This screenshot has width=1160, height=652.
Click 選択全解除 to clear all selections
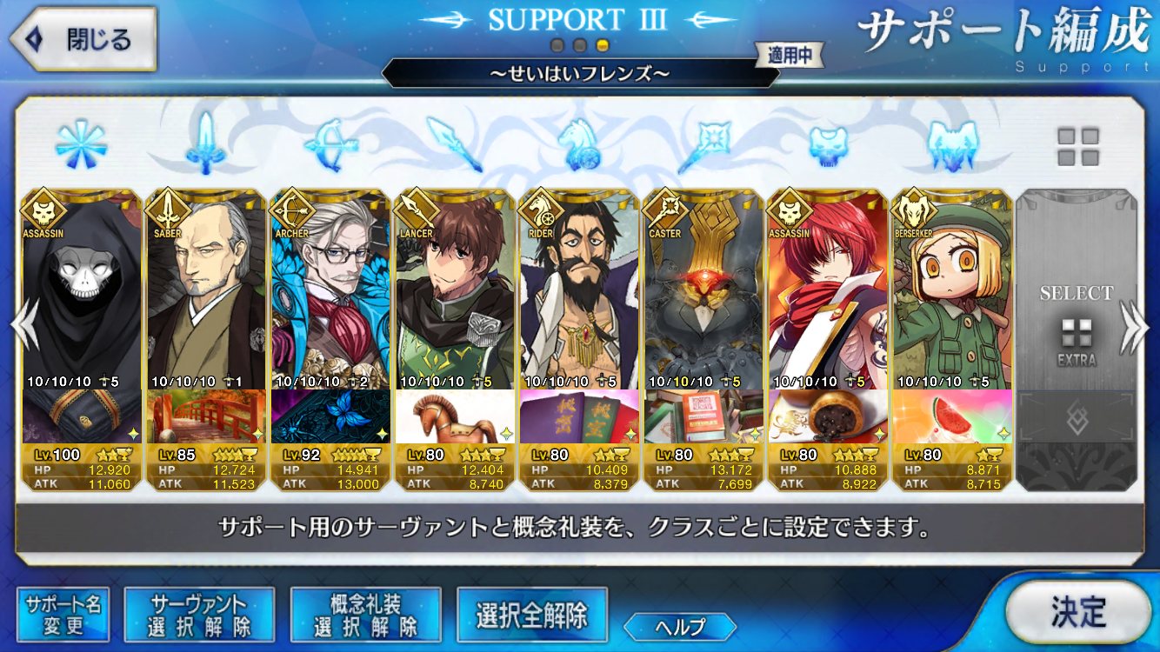pyautogui.click(x=531, y=615)
